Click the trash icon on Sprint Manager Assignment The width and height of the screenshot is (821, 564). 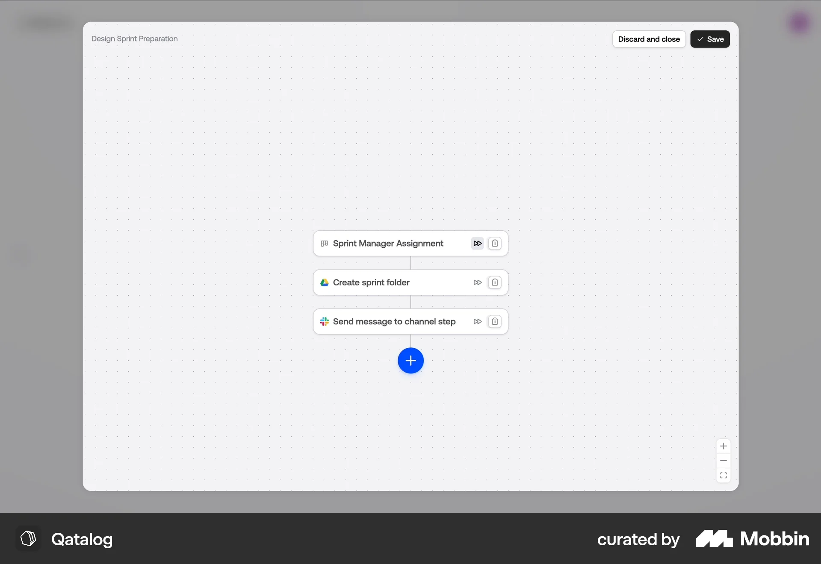tap(495, 243)
